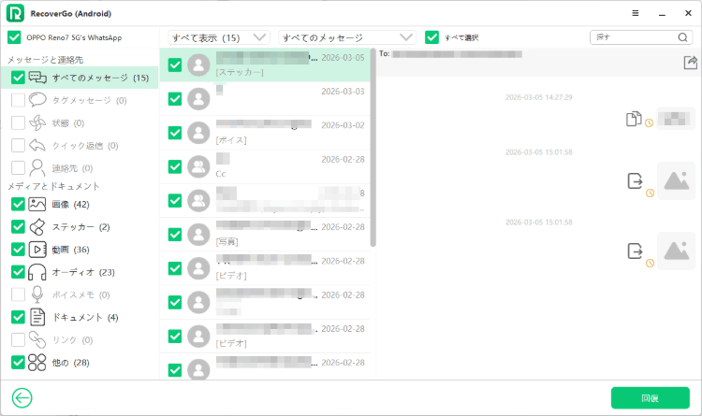This screenshot has width=702, height=416.
Task: Toggle the ステッカー (2) checkbox
Action: point(18,227)
